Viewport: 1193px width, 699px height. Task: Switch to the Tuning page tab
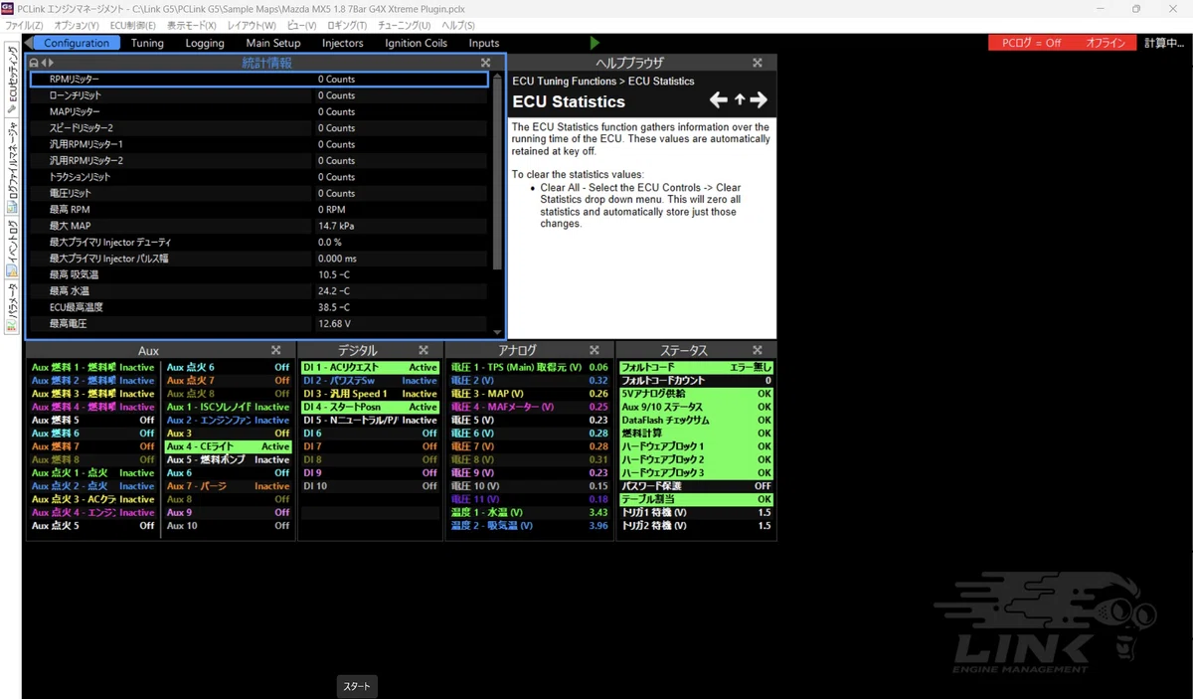147,43
